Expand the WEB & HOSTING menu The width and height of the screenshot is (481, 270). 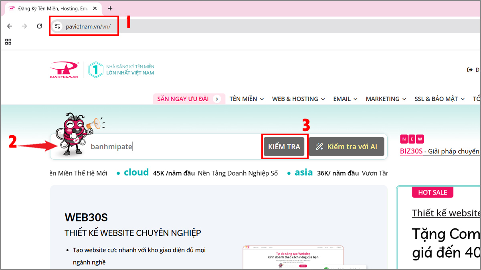[299, 99]
